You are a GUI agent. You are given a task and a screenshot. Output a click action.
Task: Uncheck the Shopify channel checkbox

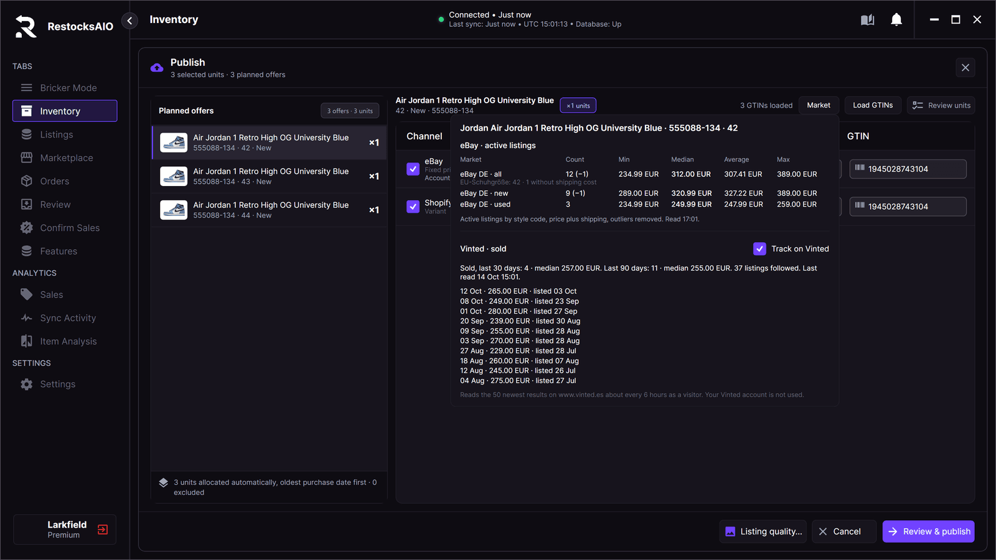(x=413, y=207)
